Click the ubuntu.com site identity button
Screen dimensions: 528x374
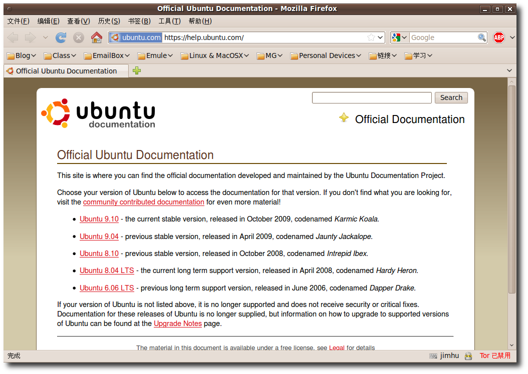pyautogui.click(x=136, y=37)
